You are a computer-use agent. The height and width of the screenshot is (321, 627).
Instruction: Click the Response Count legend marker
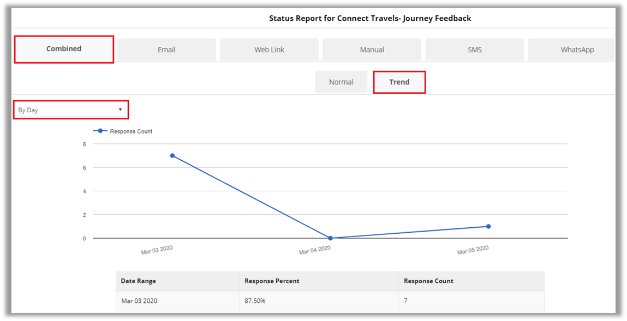pos(100,131)
